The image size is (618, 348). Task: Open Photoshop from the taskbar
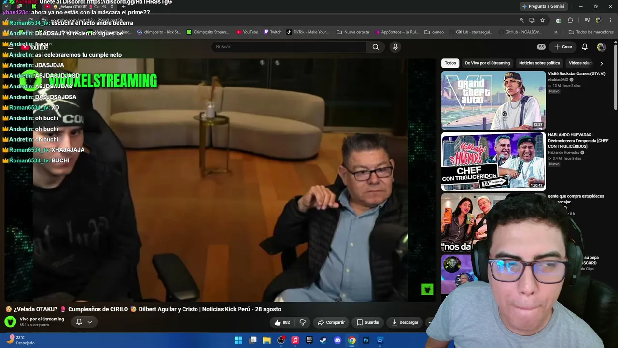(366, 340)
